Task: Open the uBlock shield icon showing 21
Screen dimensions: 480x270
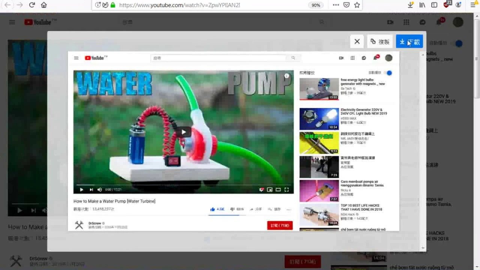Action: [x=447, y=4]
